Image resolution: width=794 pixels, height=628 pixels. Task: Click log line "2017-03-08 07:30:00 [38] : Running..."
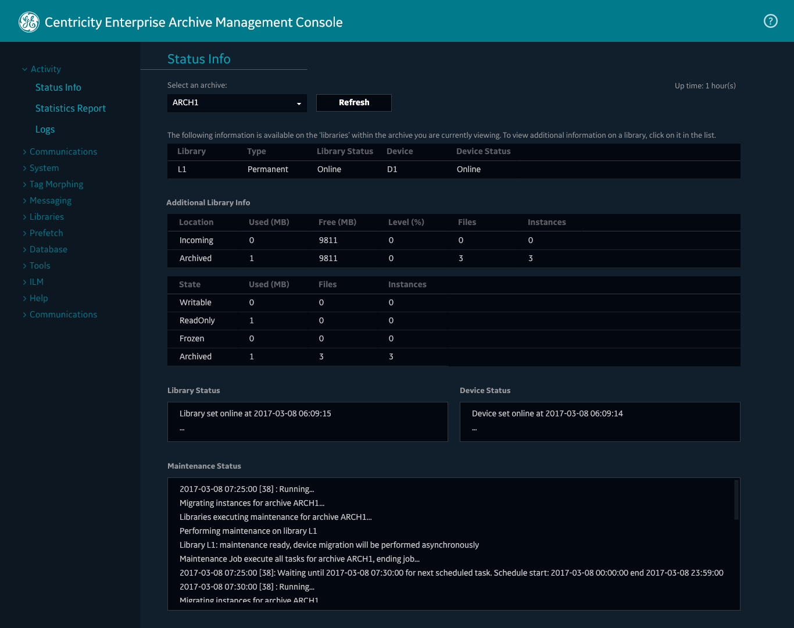pyautogui.click(x=247, y=587)
